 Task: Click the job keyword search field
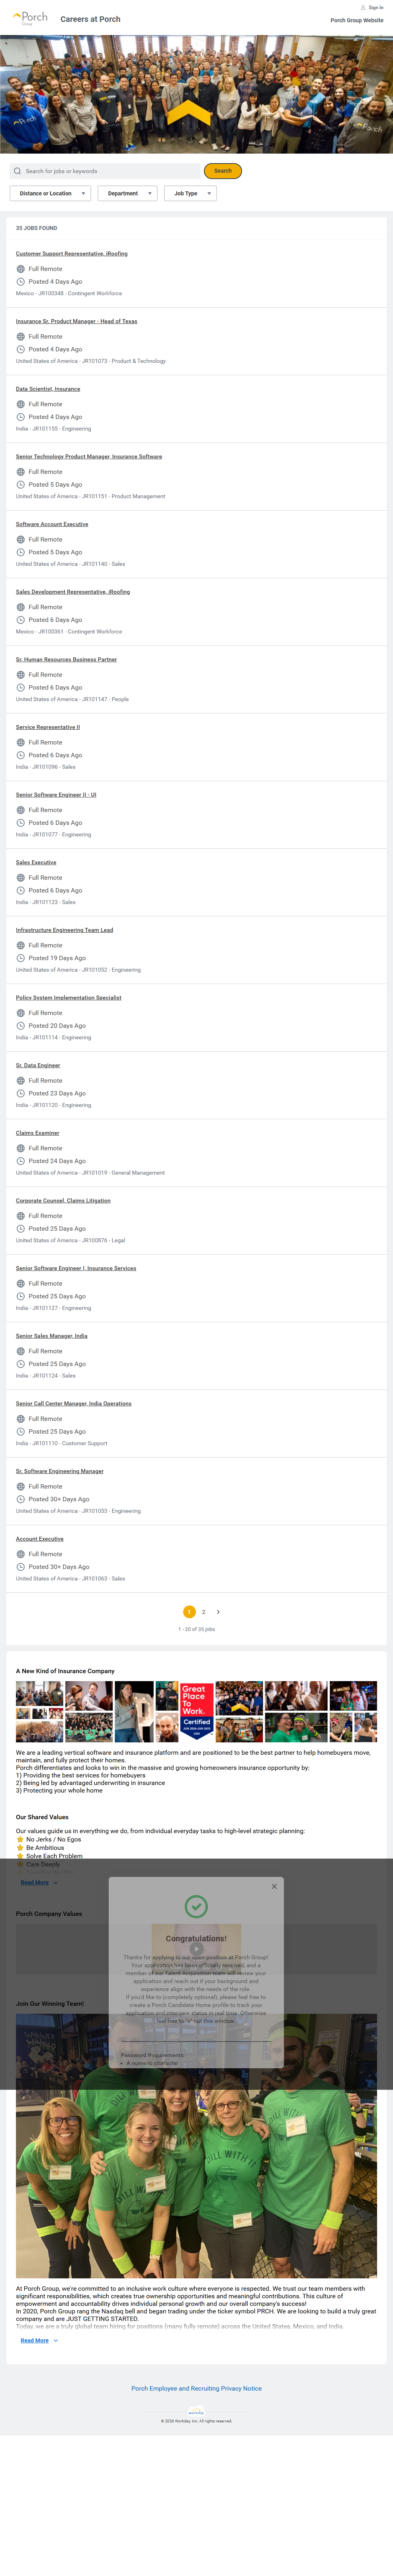coord(110,171)
